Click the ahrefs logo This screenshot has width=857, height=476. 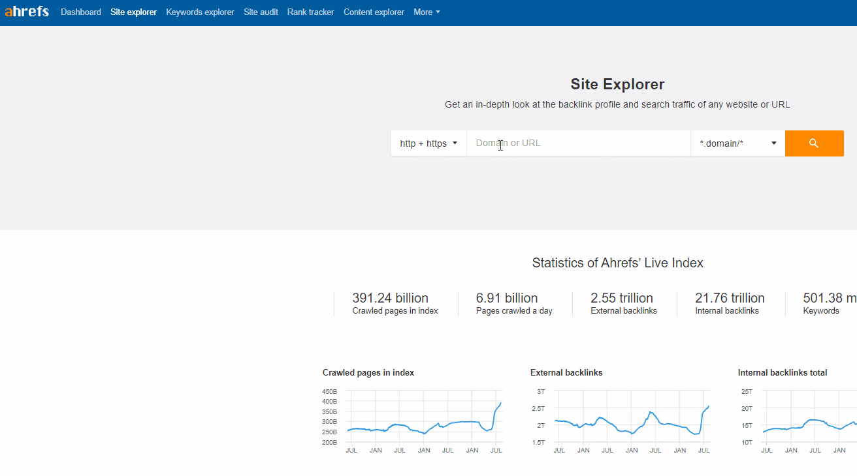coord(26,11)
